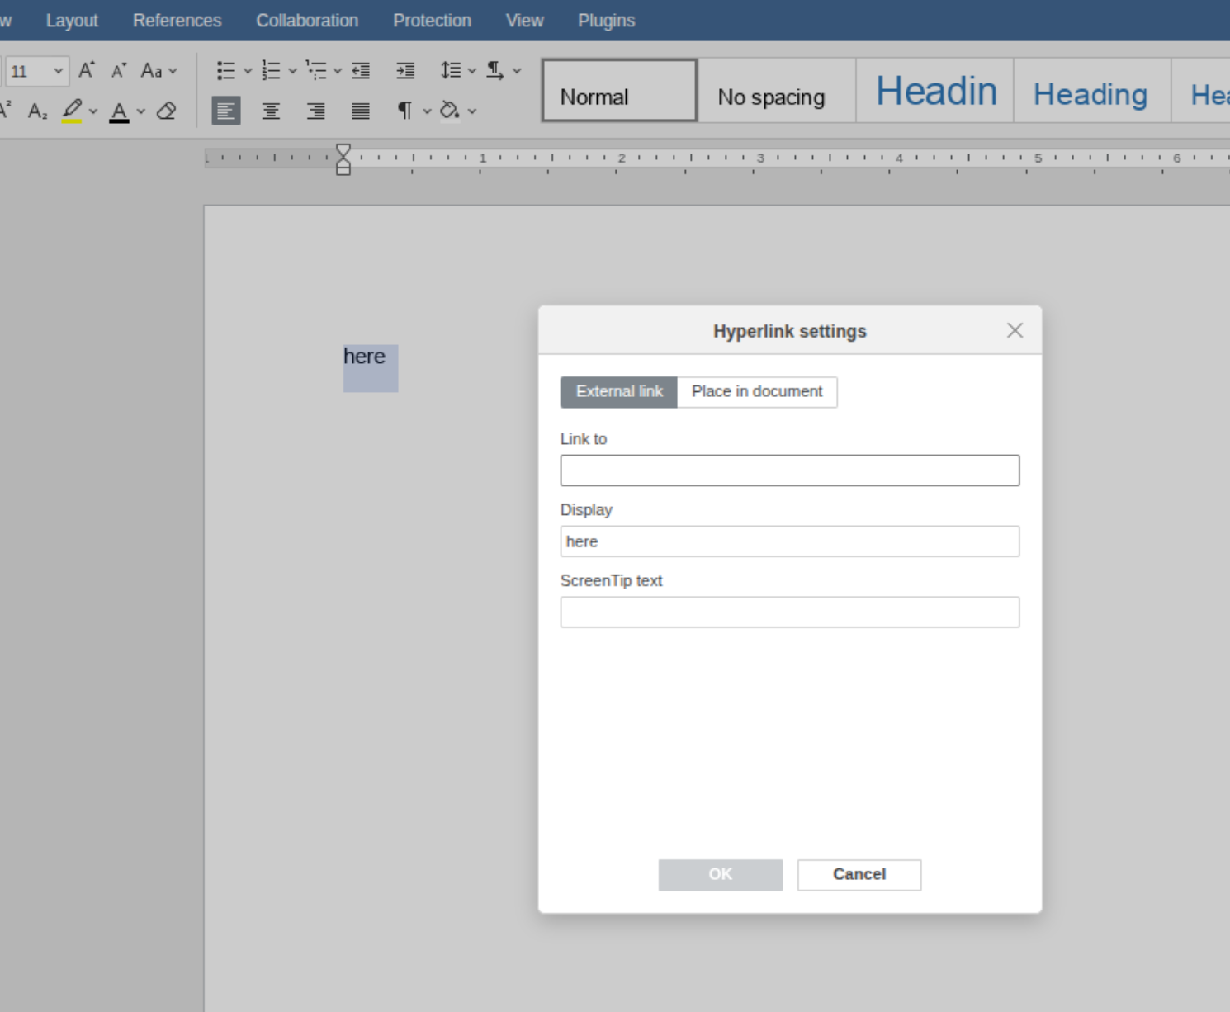Open the Layout tab
1230x1012 pixels.
pos(72,21)
